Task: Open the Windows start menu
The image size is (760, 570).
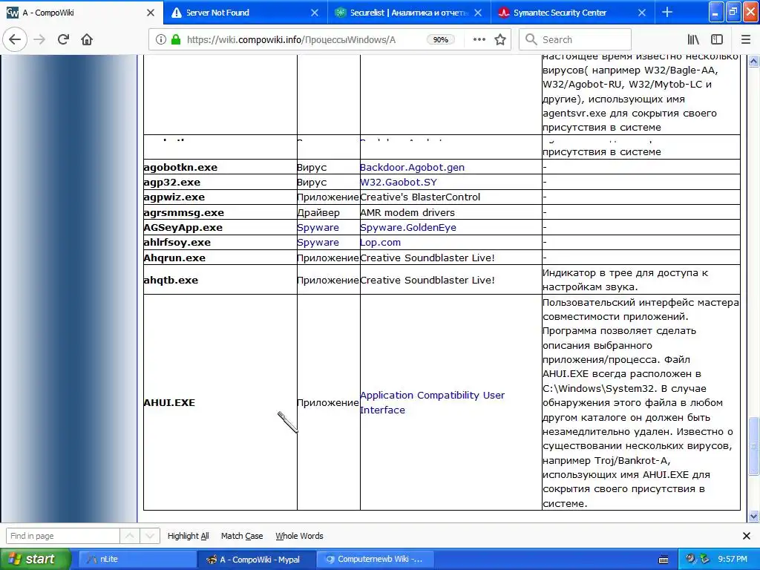Action: (x=35, y=559)
